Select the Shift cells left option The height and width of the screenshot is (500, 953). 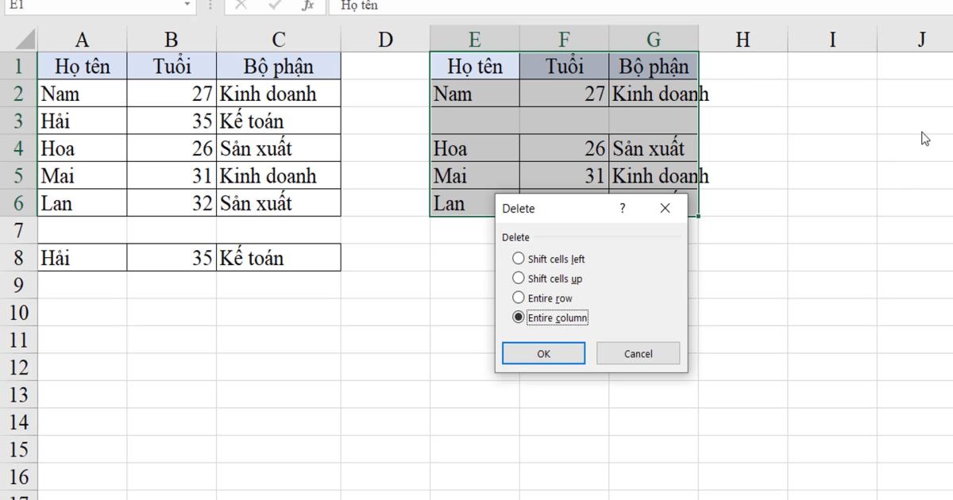point(519,259)
